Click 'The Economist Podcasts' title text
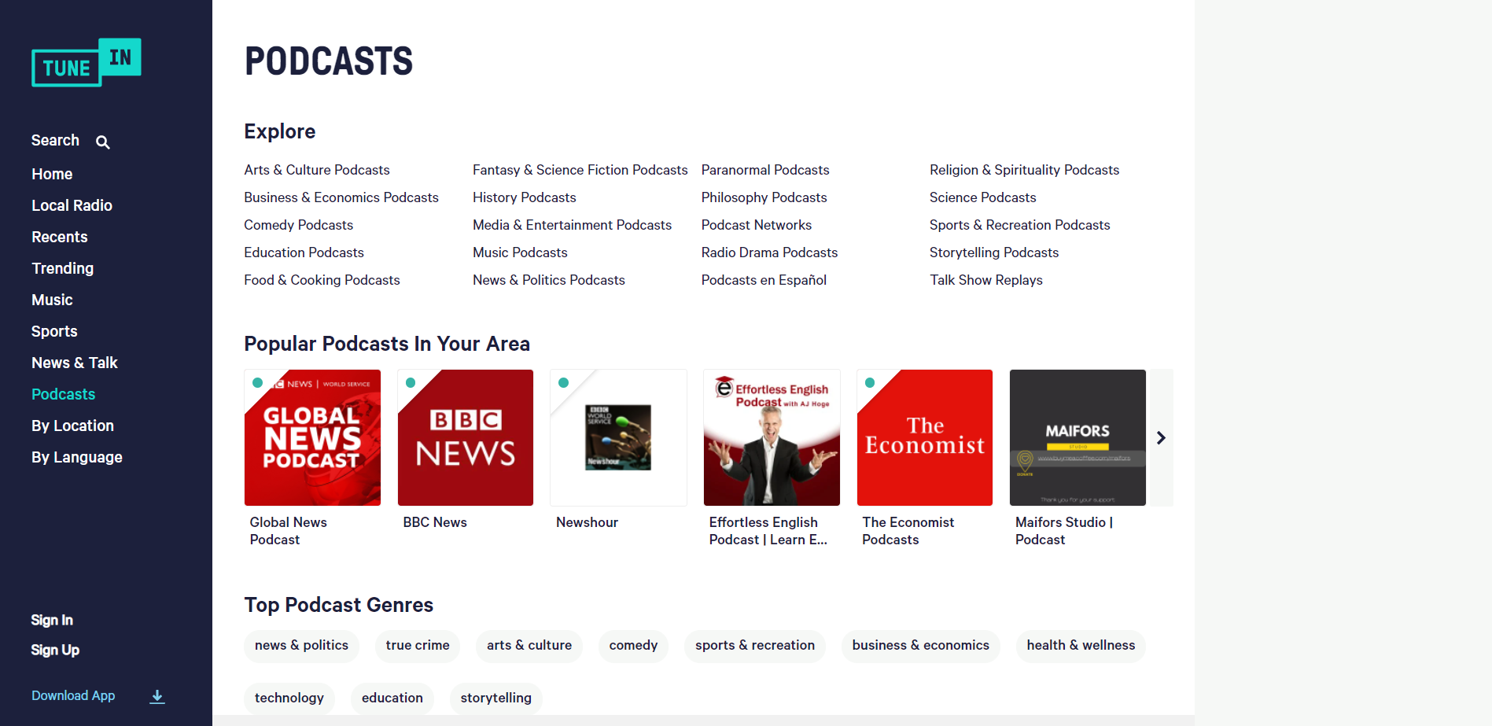The image size is (1492, 726). [x=908, y=531]
